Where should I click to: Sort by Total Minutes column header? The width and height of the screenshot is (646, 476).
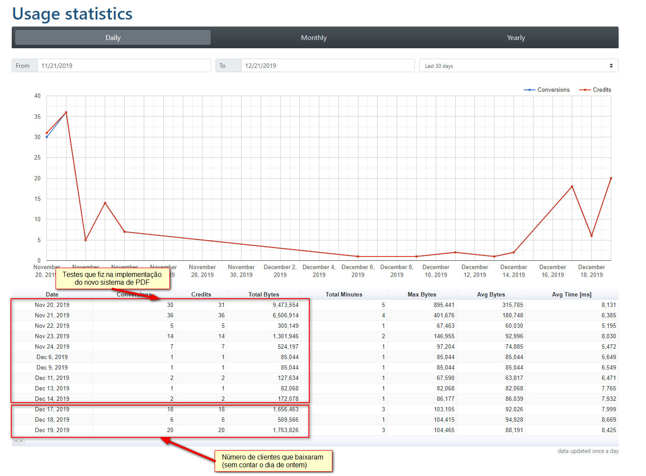344,294
